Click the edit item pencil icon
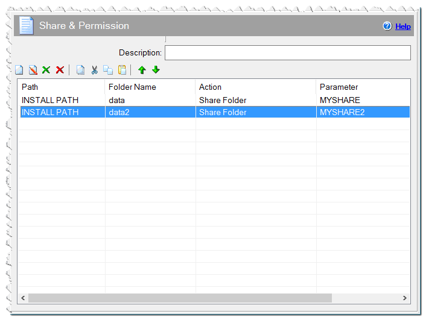423x317 pixels. (x=33, y=70)
